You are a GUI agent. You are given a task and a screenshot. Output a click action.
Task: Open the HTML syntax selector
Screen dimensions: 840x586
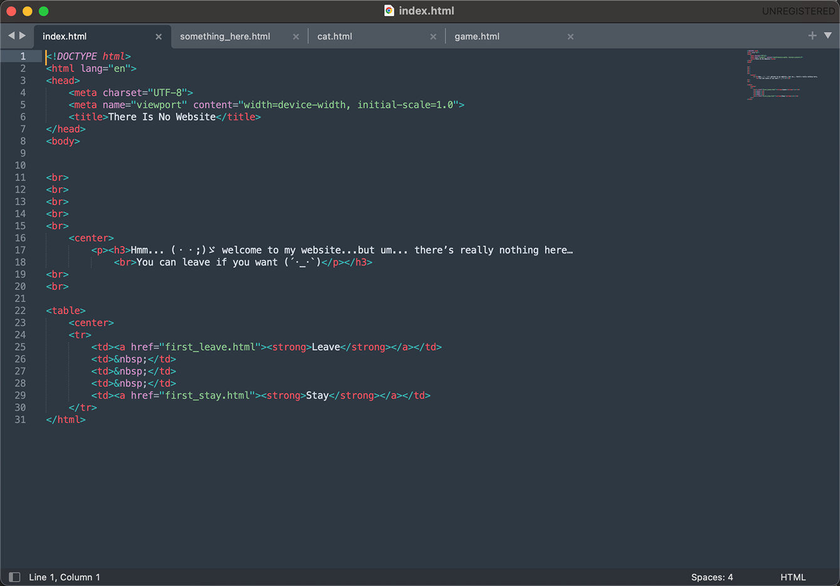(793, 577)
